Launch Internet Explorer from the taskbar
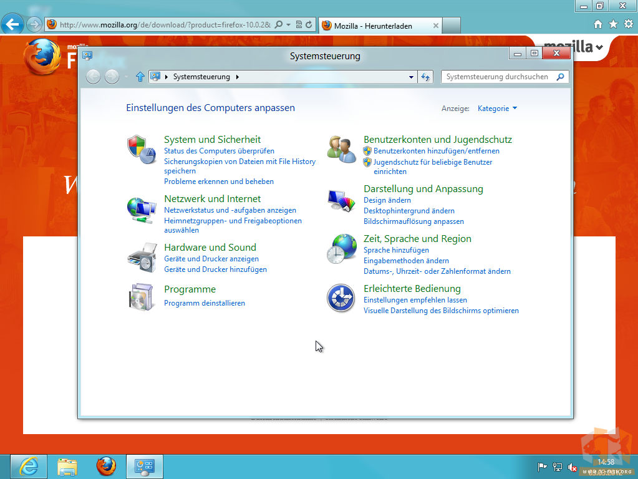Screen dimensions: 638x479 [29, 467]
